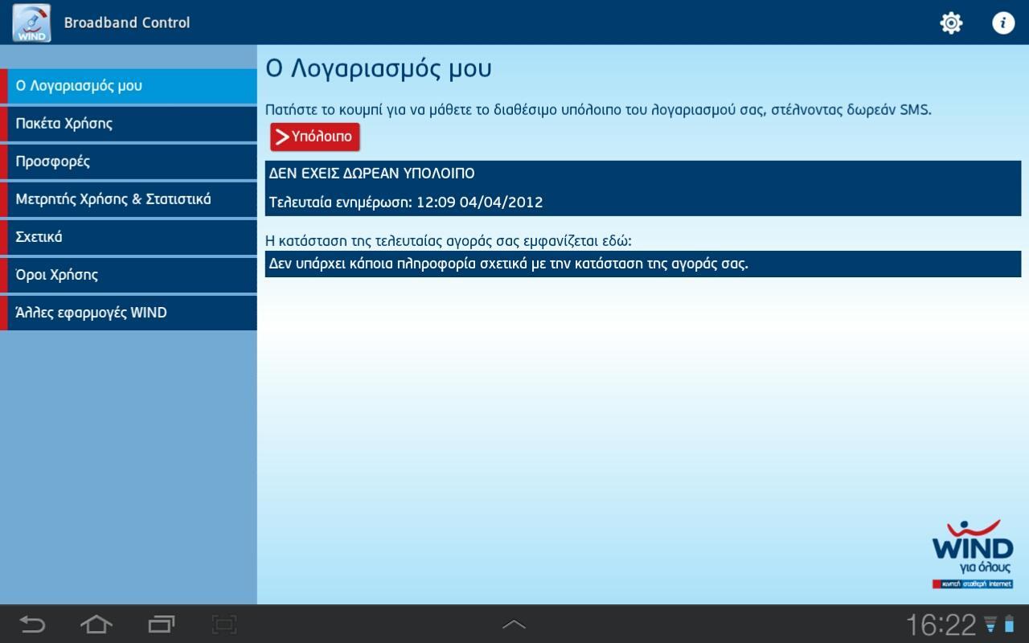Tap the ΔΕΝ ΕΧΕΙΣ ΔΩΡΕΑΝ ΥΠΟΛΟΙΠΟ panel

click(x=643, y=188)
